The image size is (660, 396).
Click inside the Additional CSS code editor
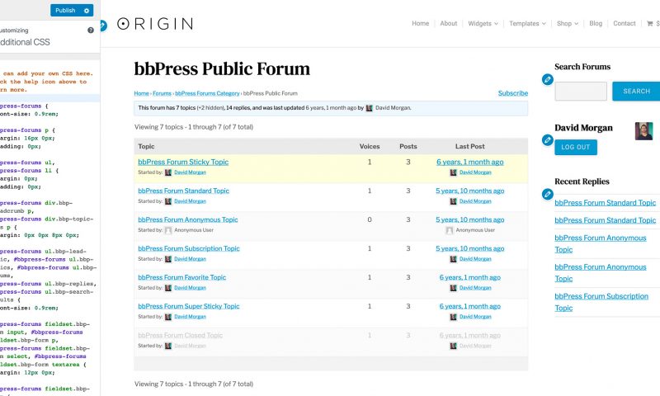pos(49,227)
